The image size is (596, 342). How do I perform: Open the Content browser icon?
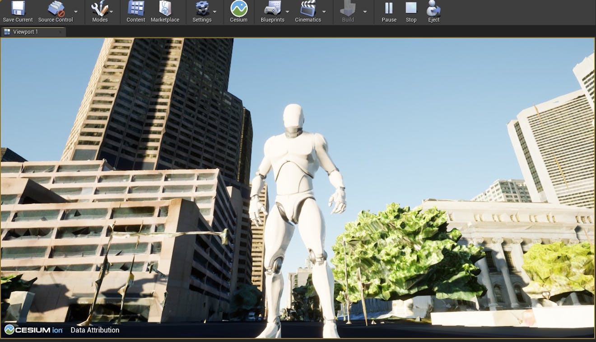pyautogui.click(x=136, y=12)
